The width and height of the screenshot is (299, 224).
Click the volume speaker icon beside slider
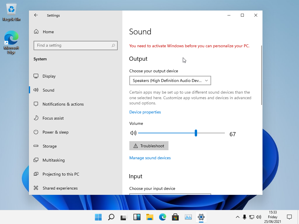133,133
